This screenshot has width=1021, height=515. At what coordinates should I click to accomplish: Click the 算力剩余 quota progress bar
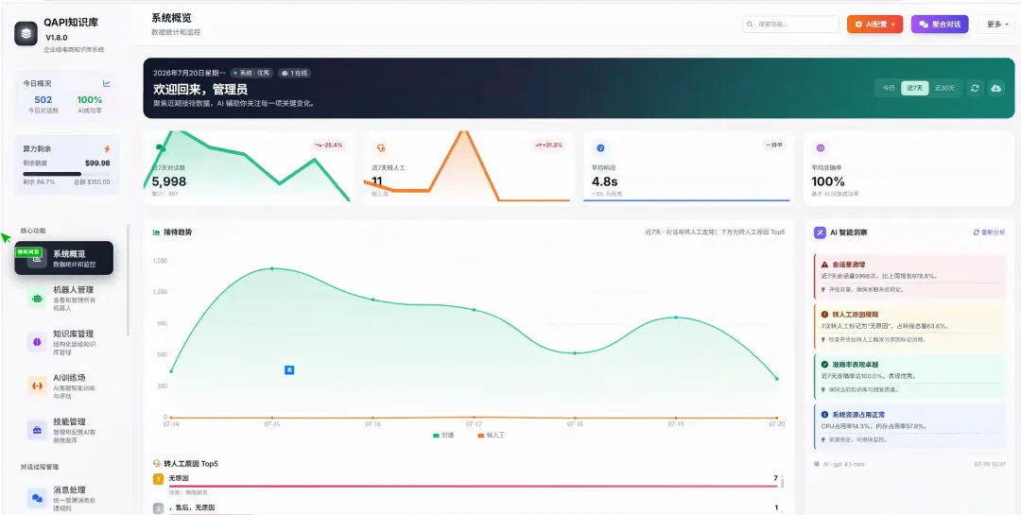(x=66, y=174)
